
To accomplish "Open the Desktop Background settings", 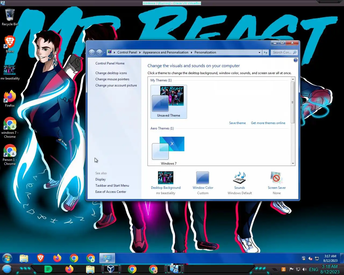I will (x=166, y=183).
